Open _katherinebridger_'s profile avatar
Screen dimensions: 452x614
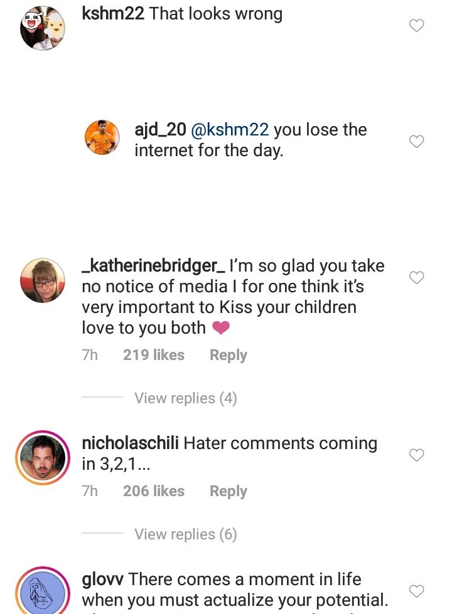[43, 280]
